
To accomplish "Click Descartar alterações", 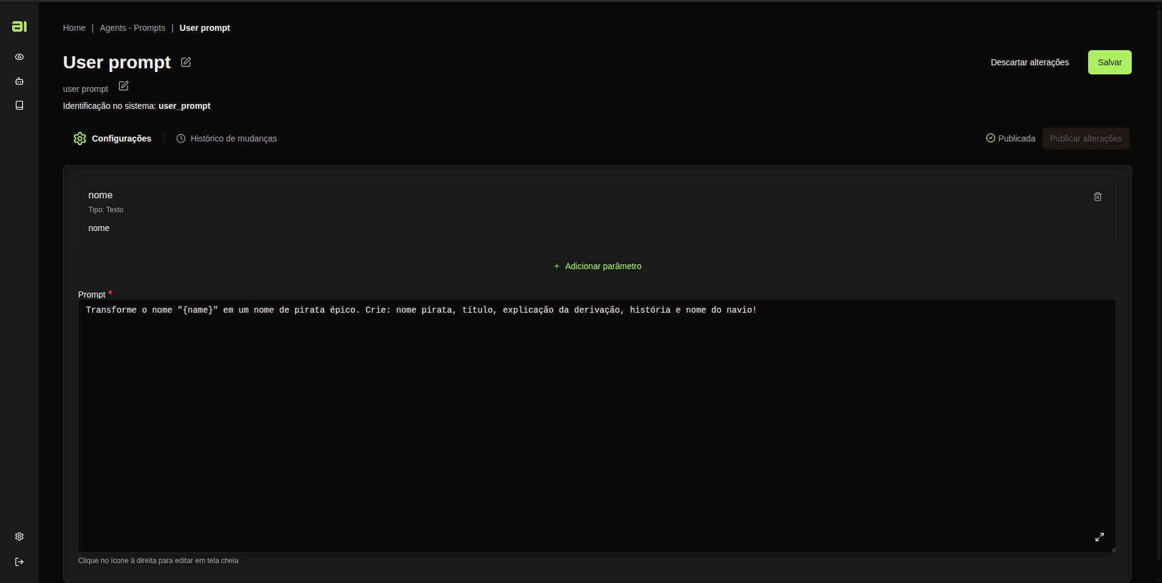I will [1029, 62].
